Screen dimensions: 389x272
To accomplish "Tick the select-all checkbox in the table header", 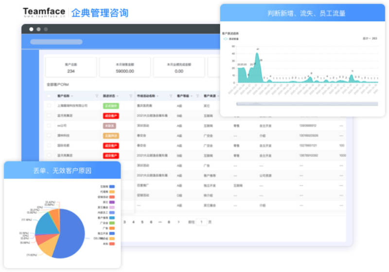I will click(49, 96).
